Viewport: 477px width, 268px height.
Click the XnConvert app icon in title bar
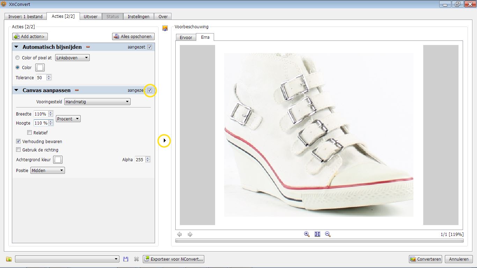point(4,4)
